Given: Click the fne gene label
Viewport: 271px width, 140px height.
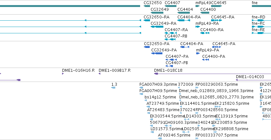Looking at the screenshot, I should coord(254,3).
